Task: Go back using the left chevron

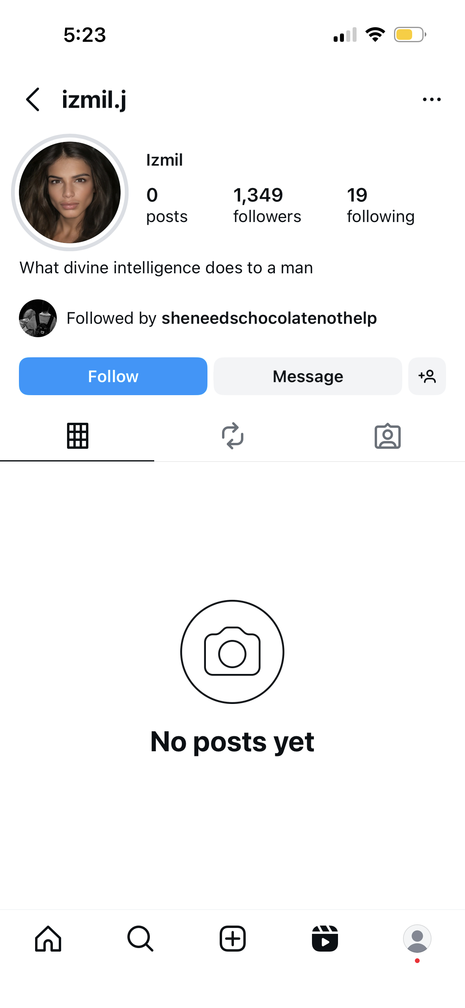Action: click(33, 99)
